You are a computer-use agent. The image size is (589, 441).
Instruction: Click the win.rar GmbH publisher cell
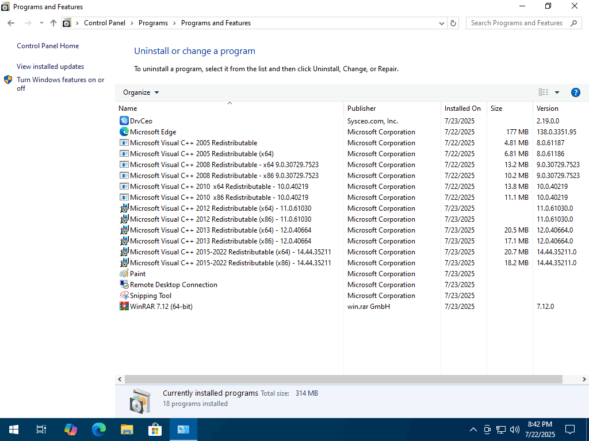(369, 306)
